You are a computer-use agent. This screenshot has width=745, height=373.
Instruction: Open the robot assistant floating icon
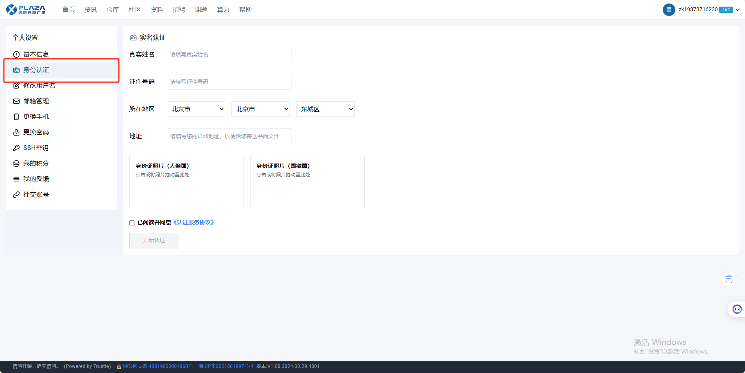point(736,309)
